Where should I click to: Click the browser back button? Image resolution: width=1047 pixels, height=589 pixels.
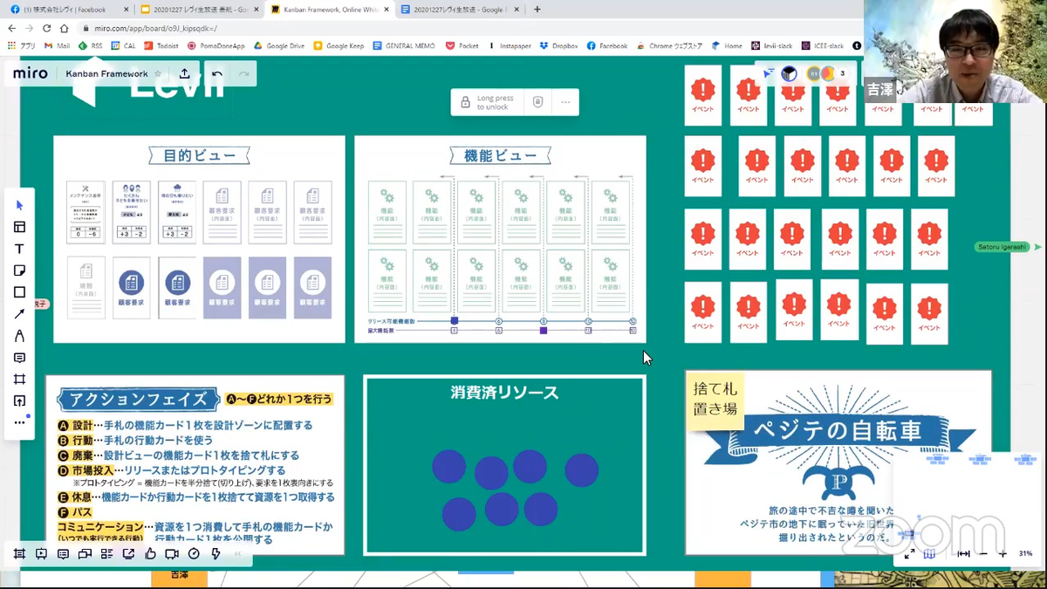click(10, 28)
